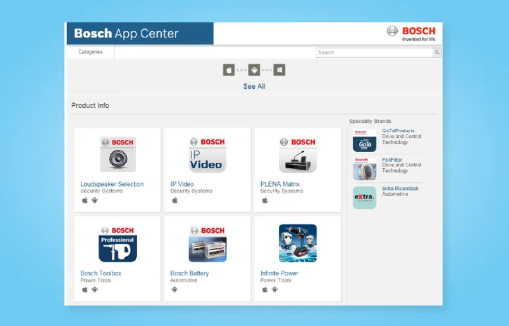Open the Infinite Power title link

(x=279, y=273)
